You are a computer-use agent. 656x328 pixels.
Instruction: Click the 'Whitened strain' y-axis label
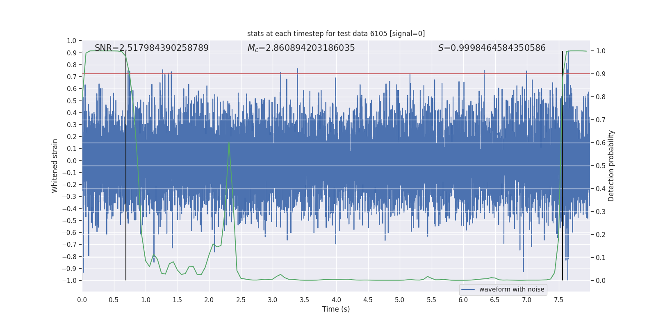(x=55, y=166)
